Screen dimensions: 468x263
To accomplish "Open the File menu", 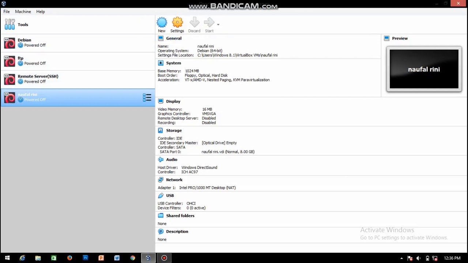I will pyautogui.click(x=7, y=12).
